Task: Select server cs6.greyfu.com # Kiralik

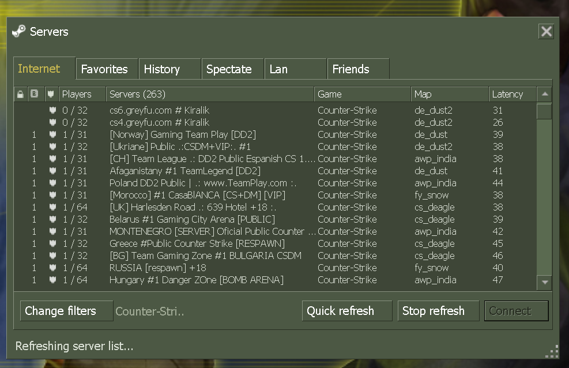Action: 275,110
